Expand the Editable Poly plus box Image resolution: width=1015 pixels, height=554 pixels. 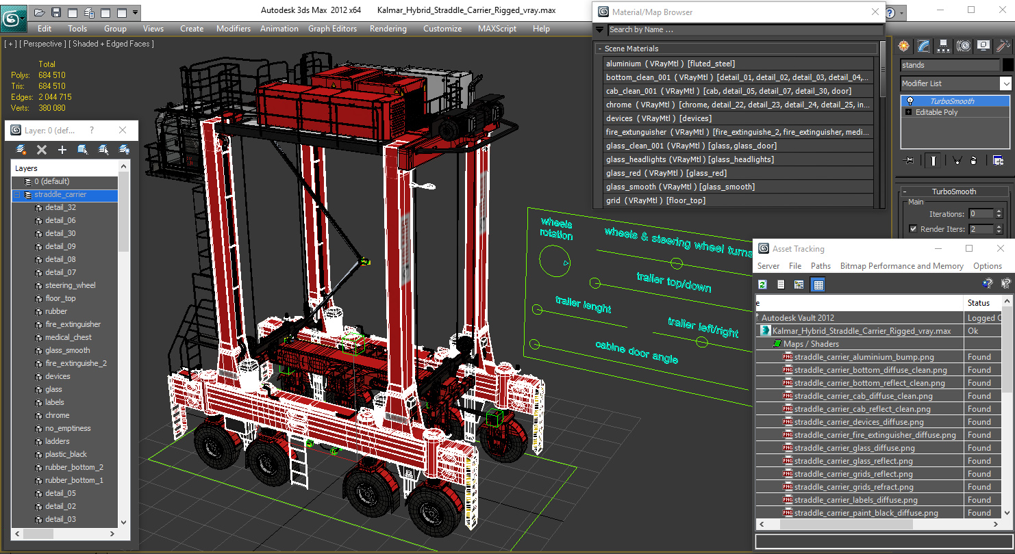(x=909, y=112)
